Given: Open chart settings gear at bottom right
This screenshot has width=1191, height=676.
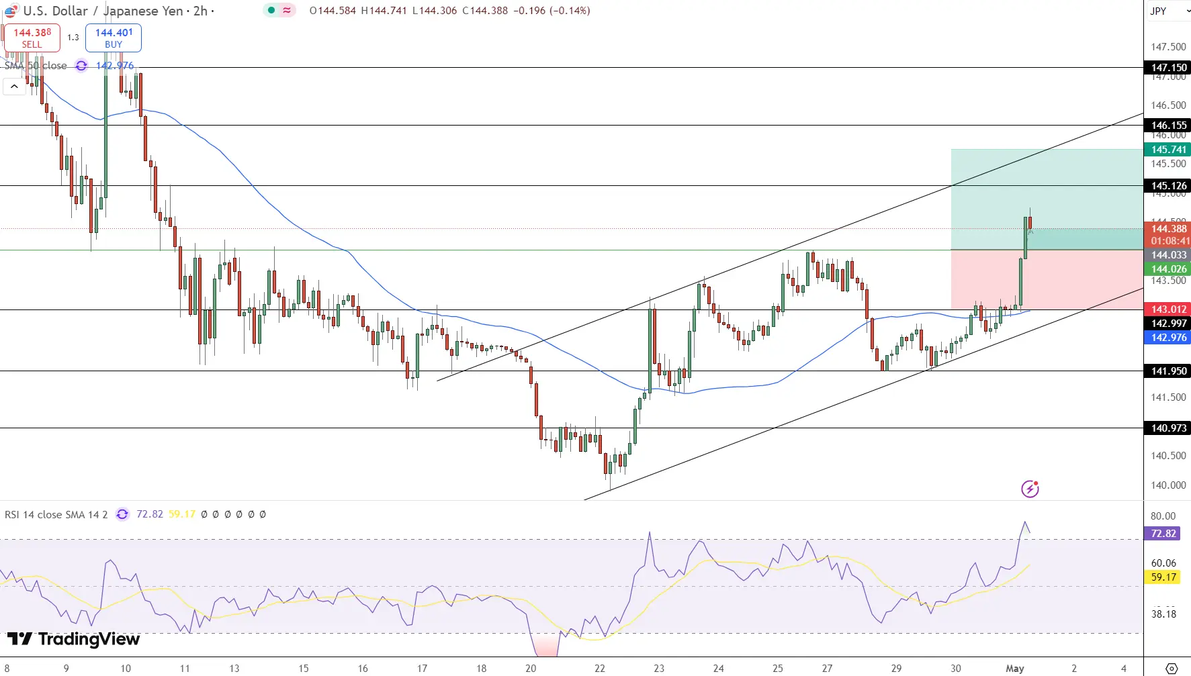Looking at the screenshot, I should pyautogui.click(x=1172, y=668).
